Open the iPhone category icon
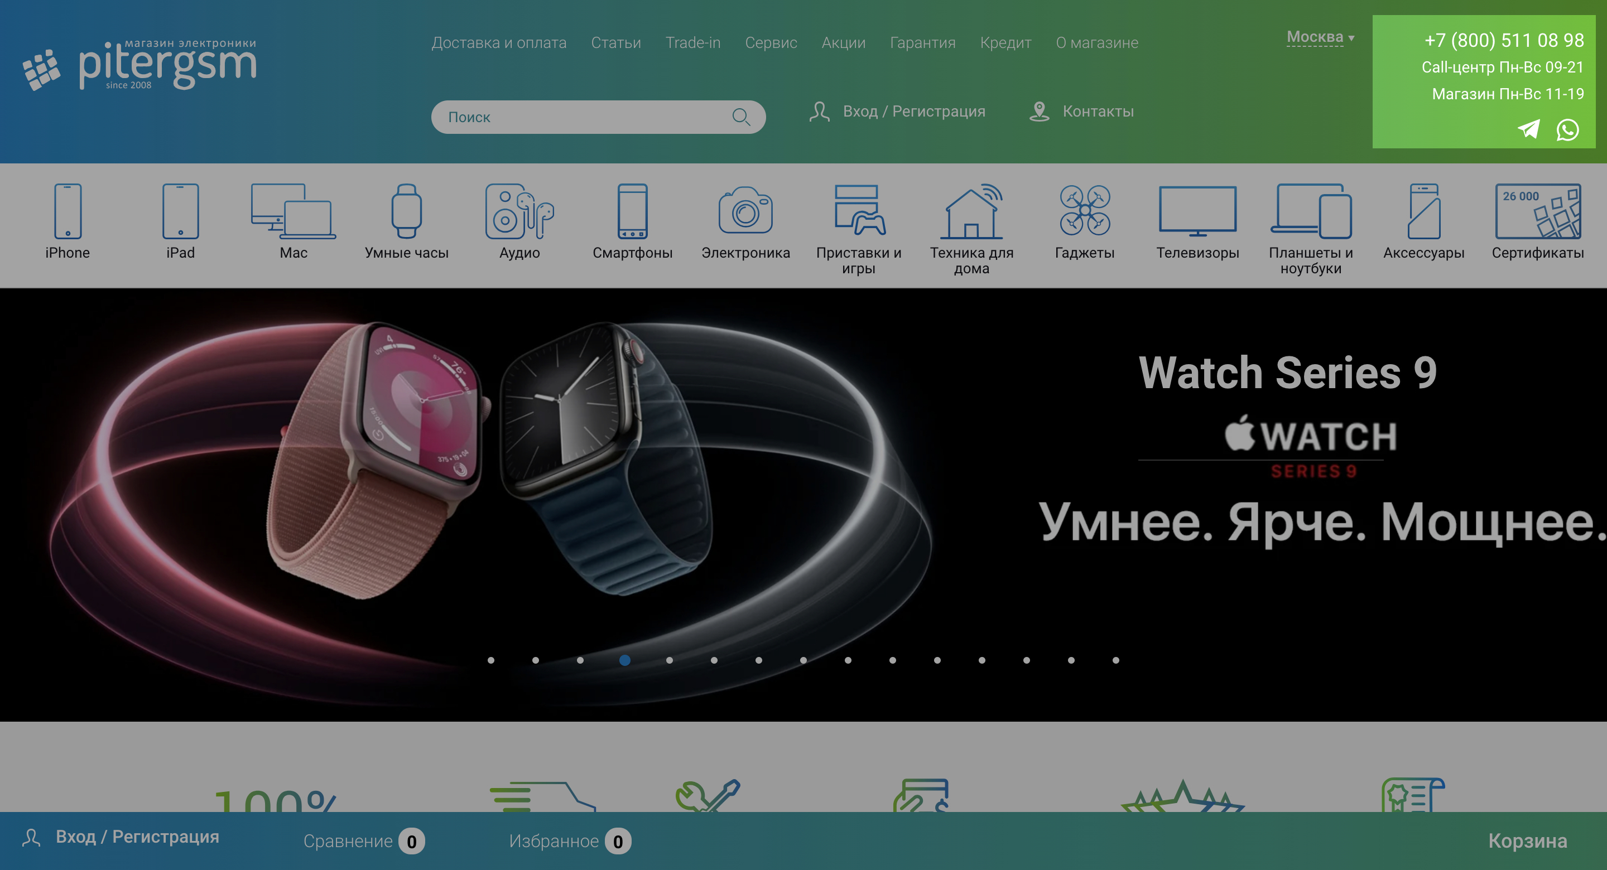Viewport: 1607px width, 870px height. coord(68,211)
